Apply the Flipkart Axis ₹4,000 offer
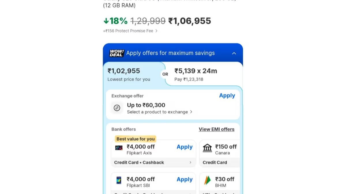The height and width of the screenshot is (194, 346). [185, 147]
